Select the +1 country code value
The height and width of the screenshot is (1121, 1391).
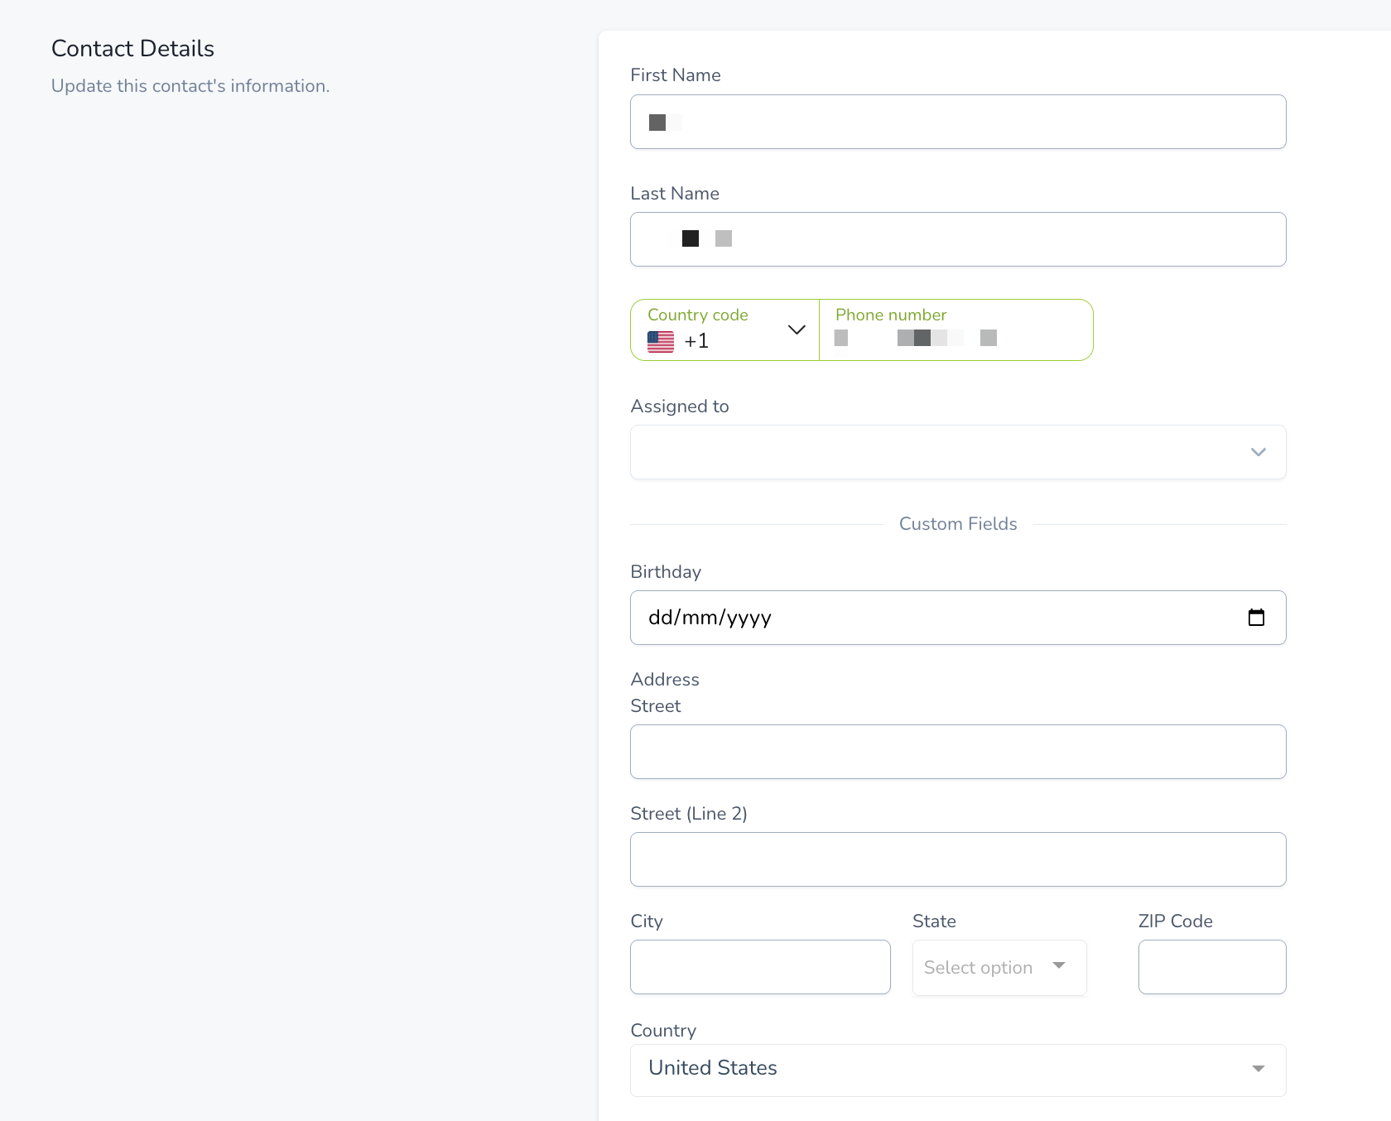coord(696,341)
